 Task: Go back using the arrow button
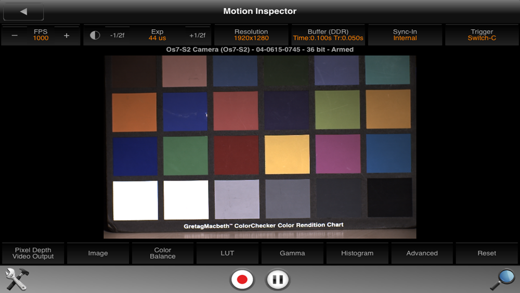click(x=23, y=11)
